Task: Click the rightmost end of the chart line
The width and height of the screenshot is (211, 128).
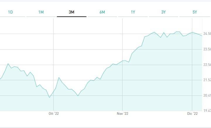Action: [x=202, y=35]
